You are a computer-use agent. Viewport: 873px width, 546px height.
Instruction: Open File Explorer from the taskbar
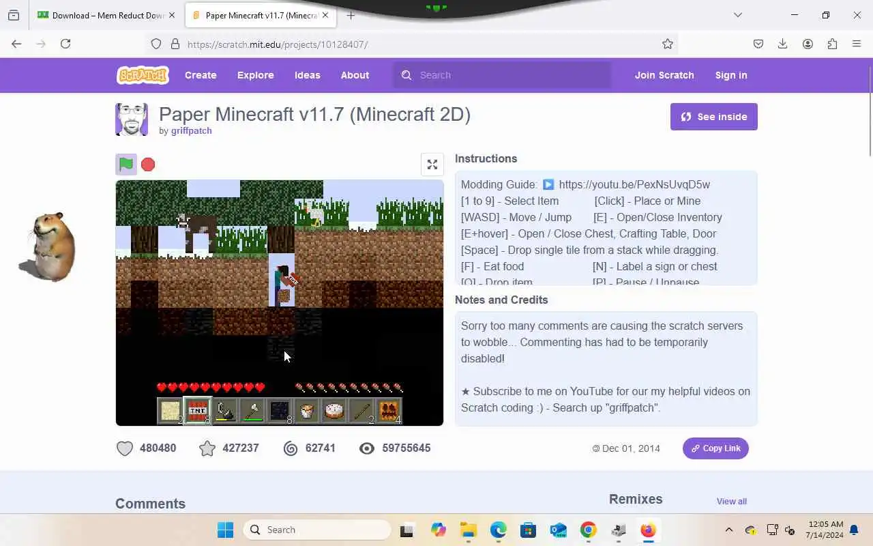(468, 530)
